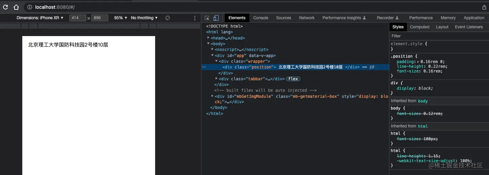Switch to the Performance tab

[x=421, y=18]
